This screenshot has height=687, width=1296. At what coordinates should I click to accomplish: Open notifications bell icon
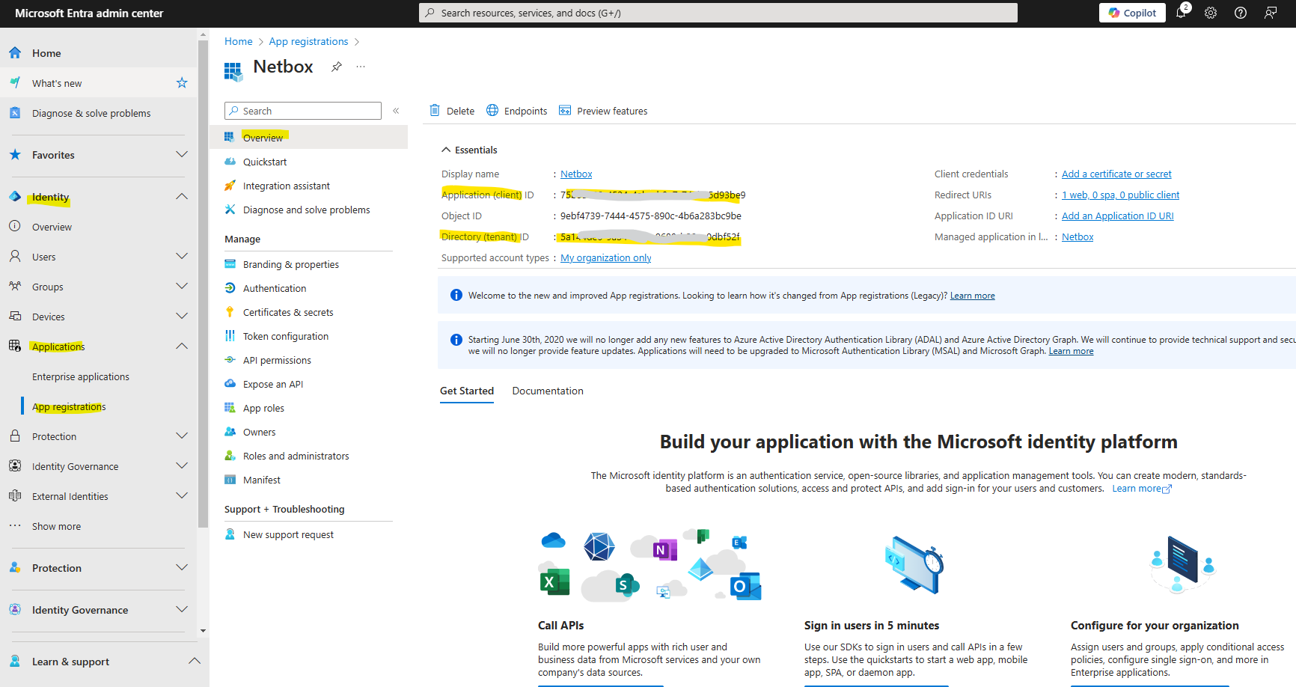pos(1181,13)
